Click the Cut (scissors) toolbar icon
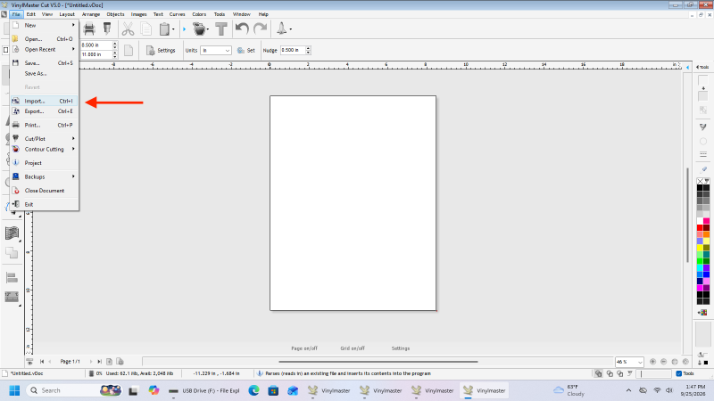 (128, 29)
